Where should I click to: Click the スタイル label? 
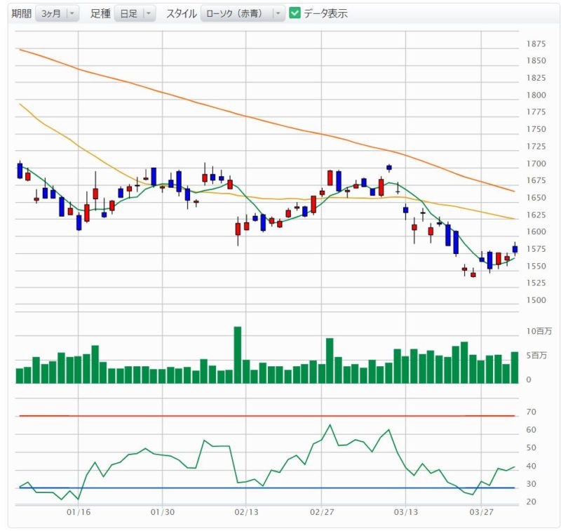point(182,13)
